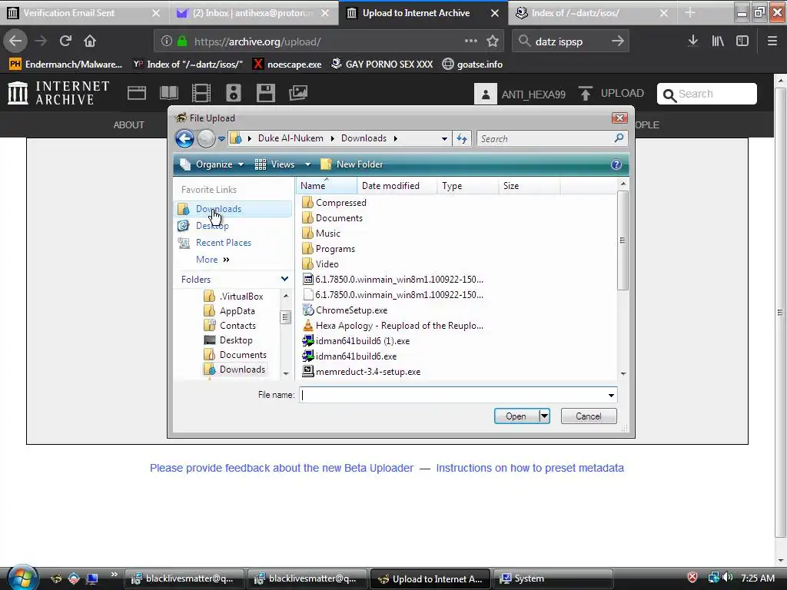Open a new Firefox tab with plus
Viewport: 787px width, 590px height.
(x=690, y=13)
